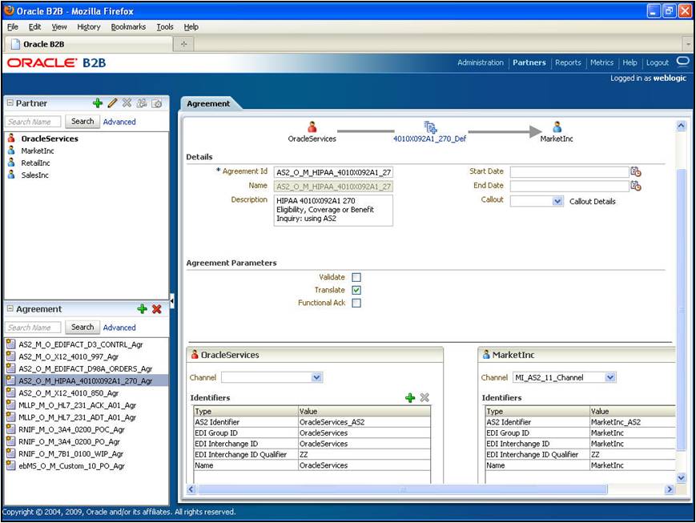696x523 pixels.
Task: Uncheck the Translate checkbox
Action: (356, 290)
